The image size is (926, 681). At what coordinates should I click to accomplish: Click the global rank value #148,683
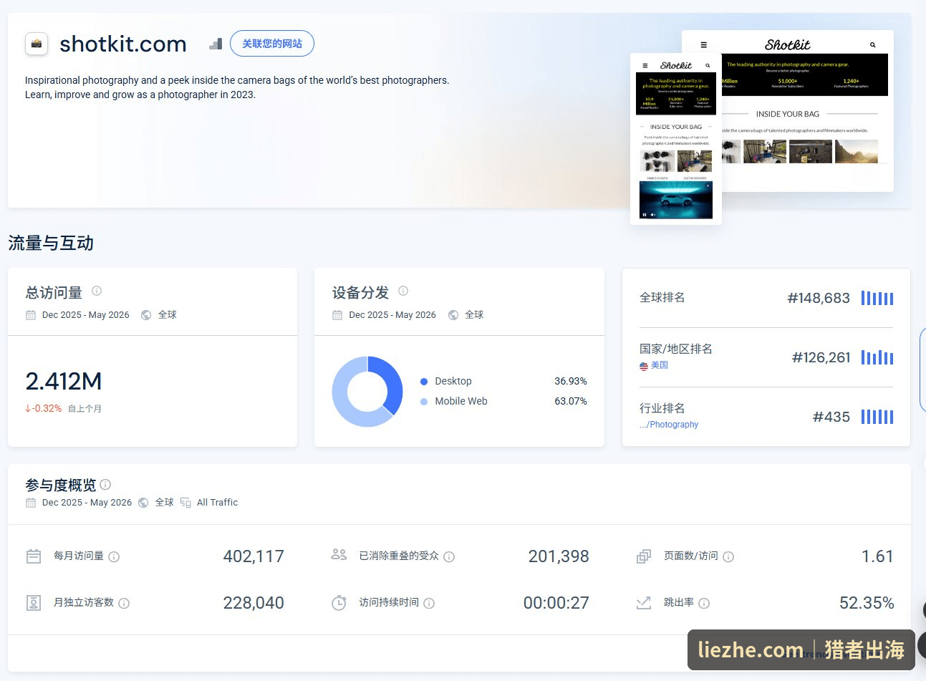(x=819, y=298)
